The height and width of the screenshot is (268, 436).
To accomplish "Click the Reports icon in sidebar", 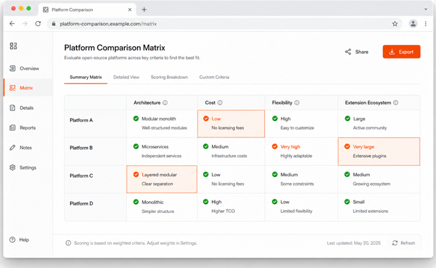I will pyautogui.click(x=12, y=128).
